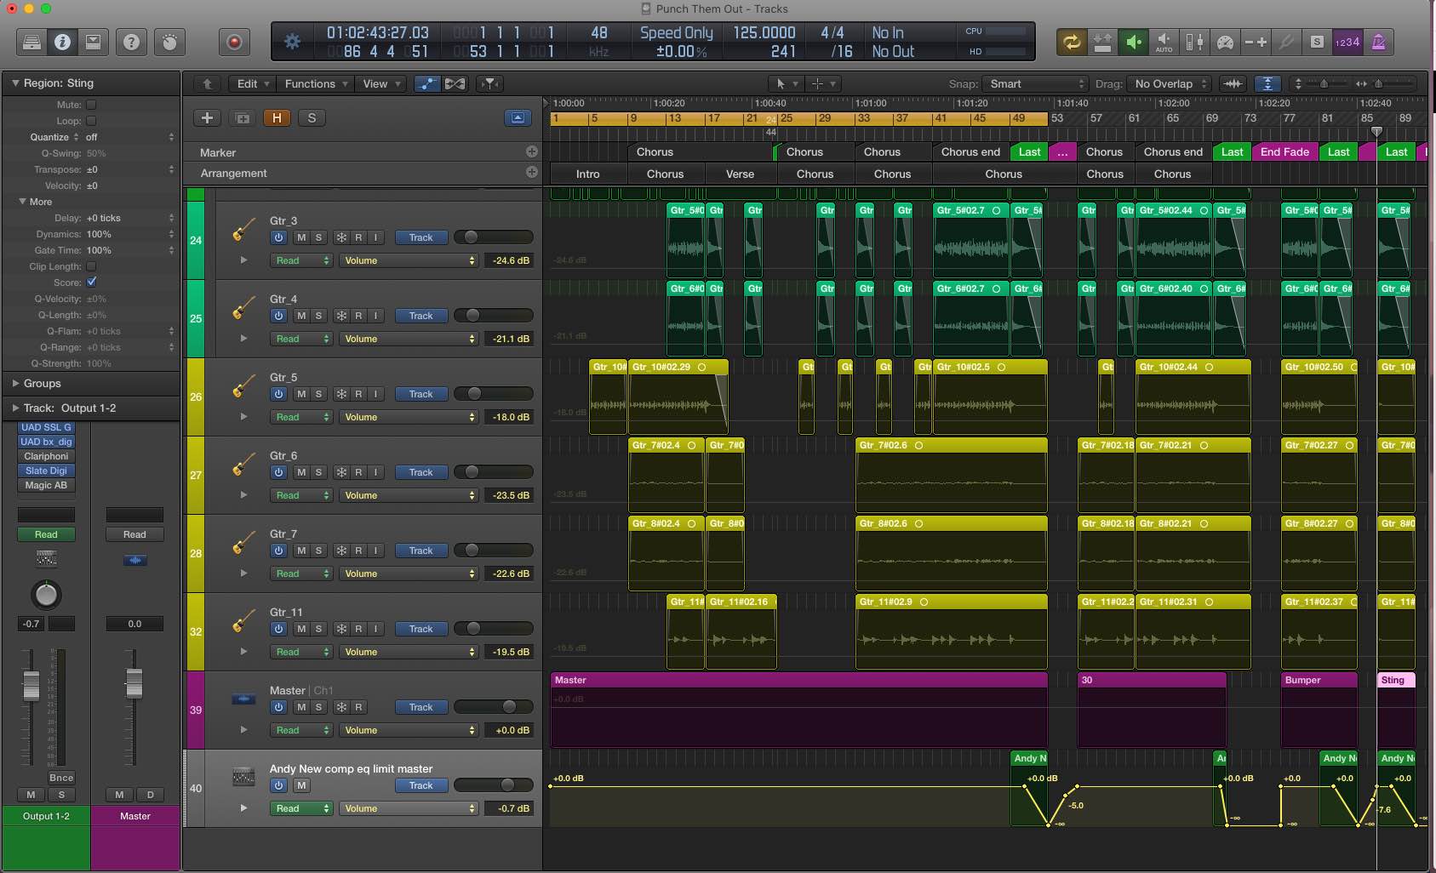Image resolution: width=1436 pixels, height=873 pixels.
Task: Record-enable track Gtr_7 with R button
Action: 358,551
